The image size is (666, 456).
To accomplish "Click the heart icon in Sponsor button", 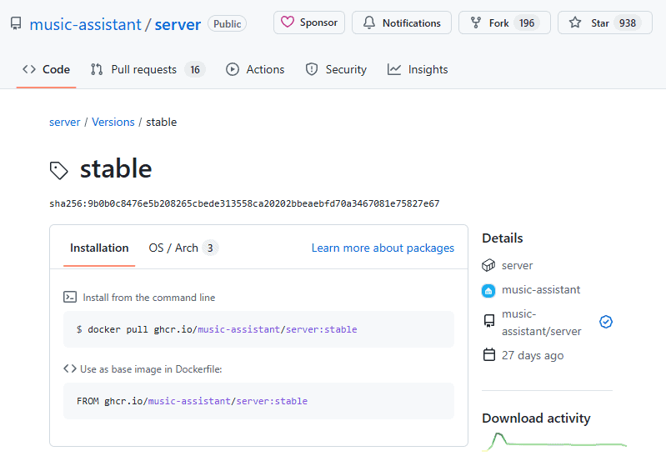I will 288,23.
